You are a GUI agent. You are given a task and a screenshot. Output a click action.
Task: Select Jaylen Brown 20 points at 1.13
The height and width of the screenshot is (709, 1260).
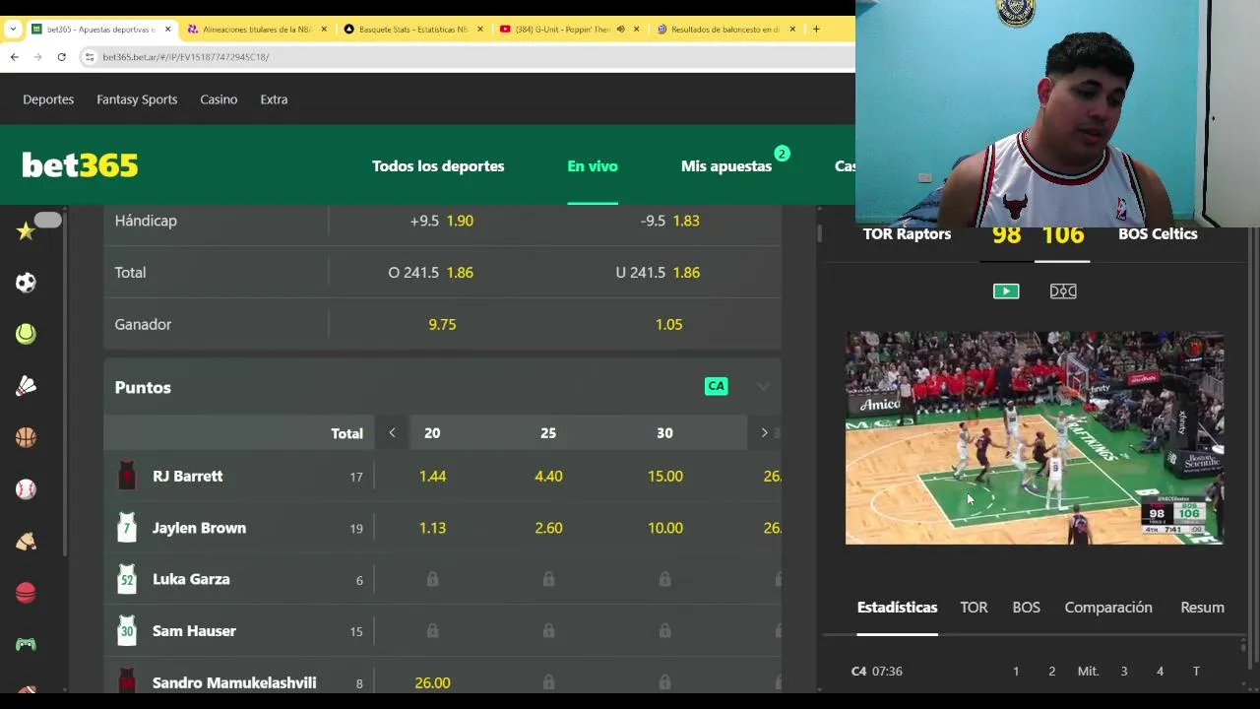click(x=432, y=528)
